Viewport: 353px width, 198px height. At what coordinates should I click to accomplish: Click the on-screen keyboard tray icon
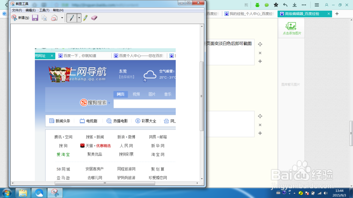tap(278, 193)
